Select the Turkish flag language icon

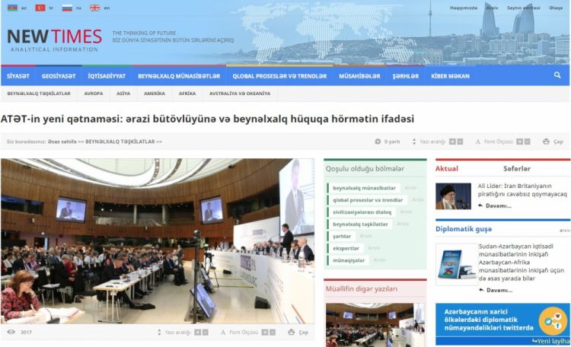click(x=40, y=8)
